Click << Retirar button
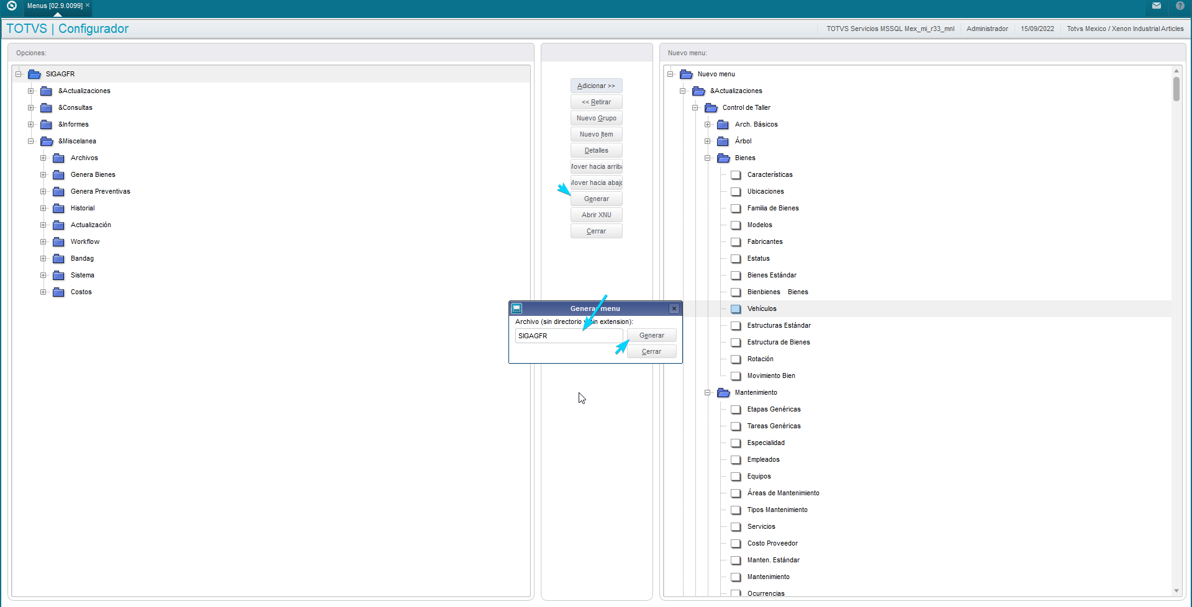 pos(596,102)
